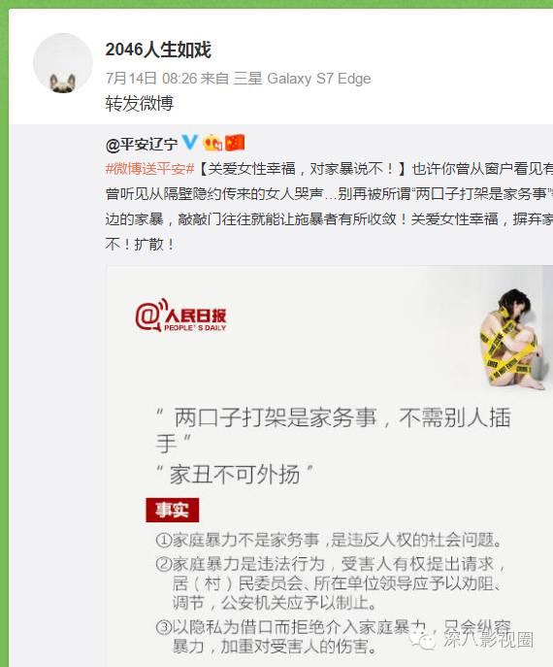Image resolution: width=553 pixels, height=667 pixels.
Task: Click the China flag badge icon
Action: 235,143
